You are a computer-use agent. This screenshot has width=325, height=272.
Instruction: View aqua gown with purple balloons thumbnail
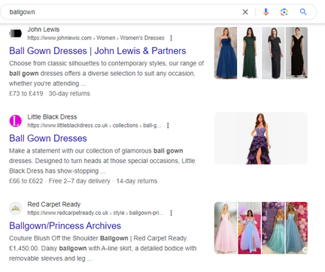[273, 228]
